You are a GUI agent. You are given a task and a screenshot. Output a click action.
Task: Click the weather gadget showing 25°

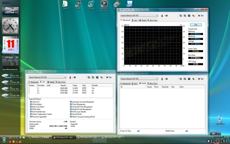click(10, 11)
